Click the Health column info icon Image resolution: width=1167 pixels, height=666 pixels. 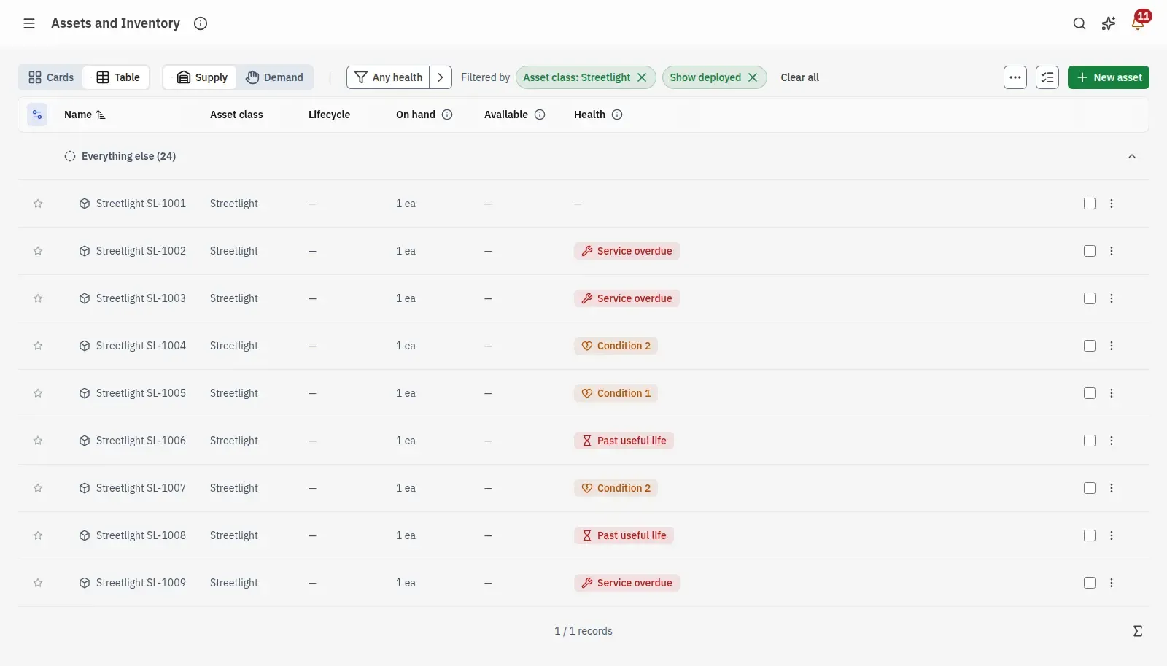tap(617, 115)
